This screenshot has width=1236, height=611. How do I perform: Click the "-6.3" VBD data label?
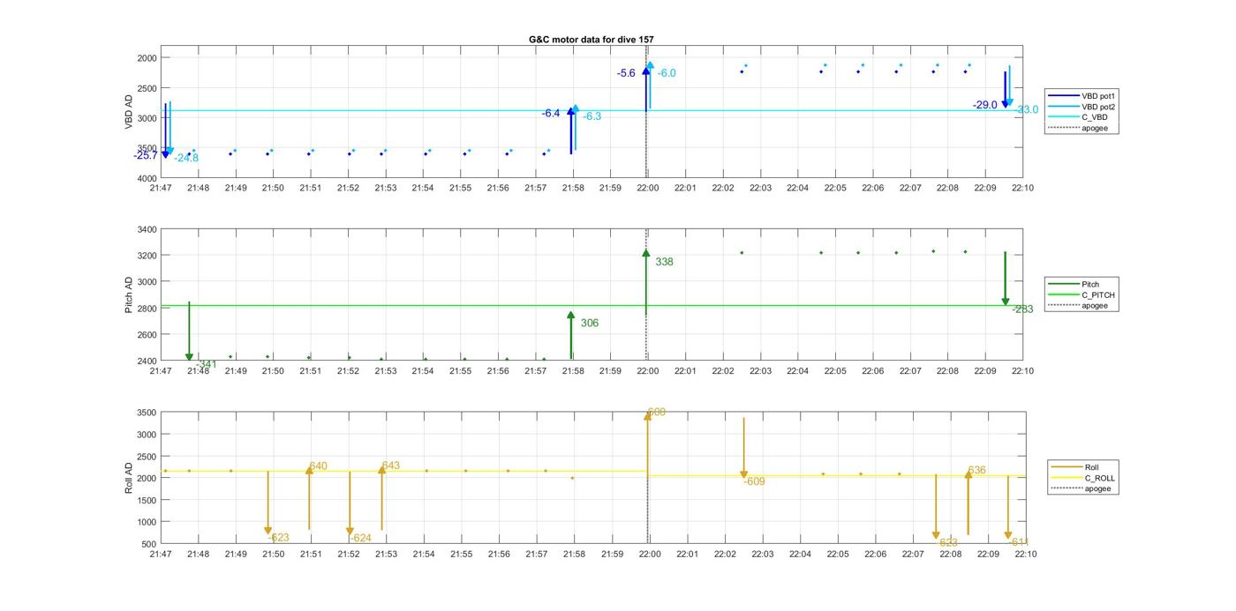pyautogui.click(x=592, y=116)
